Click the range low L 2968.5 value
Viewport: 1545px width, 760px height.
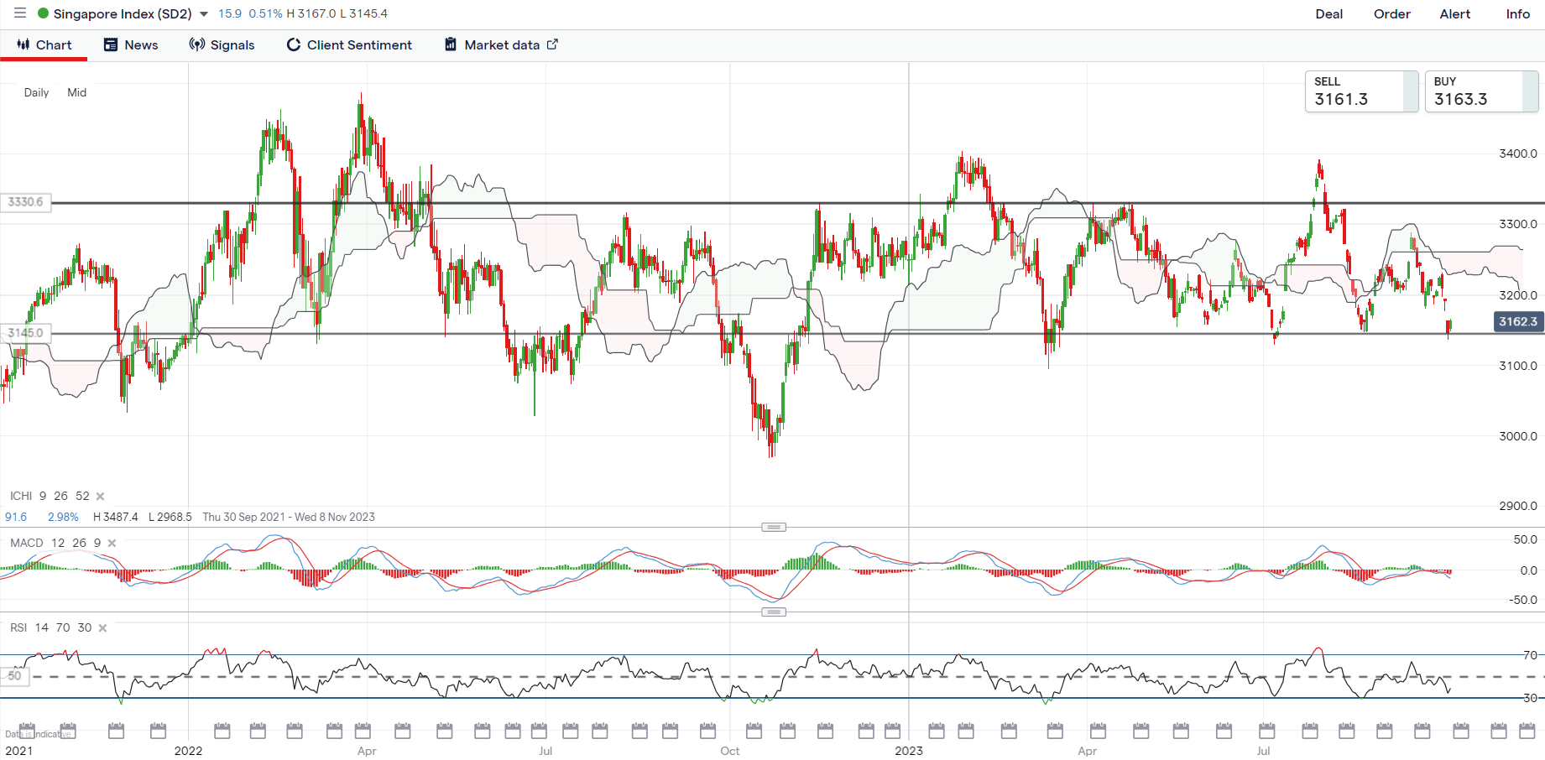pos(170,517)
